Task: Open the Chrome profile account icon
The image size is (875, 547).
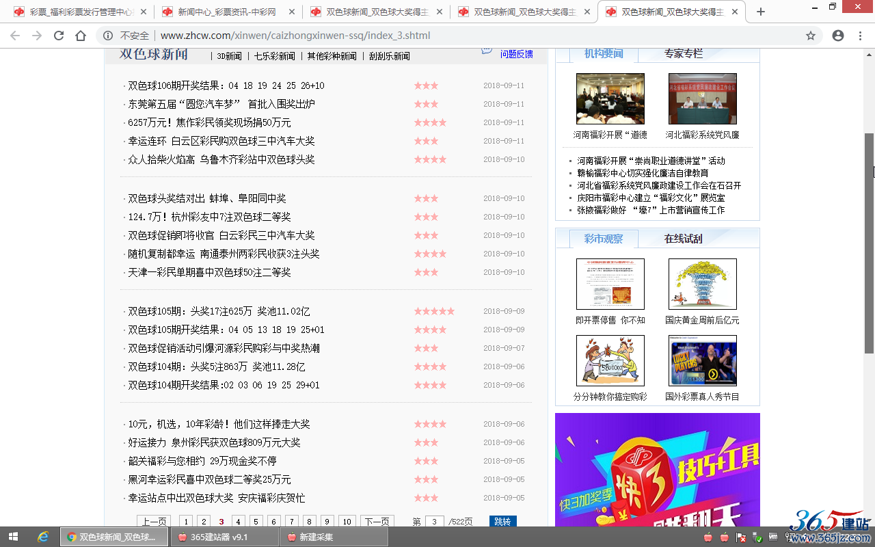Action: [x=838, y=36]
